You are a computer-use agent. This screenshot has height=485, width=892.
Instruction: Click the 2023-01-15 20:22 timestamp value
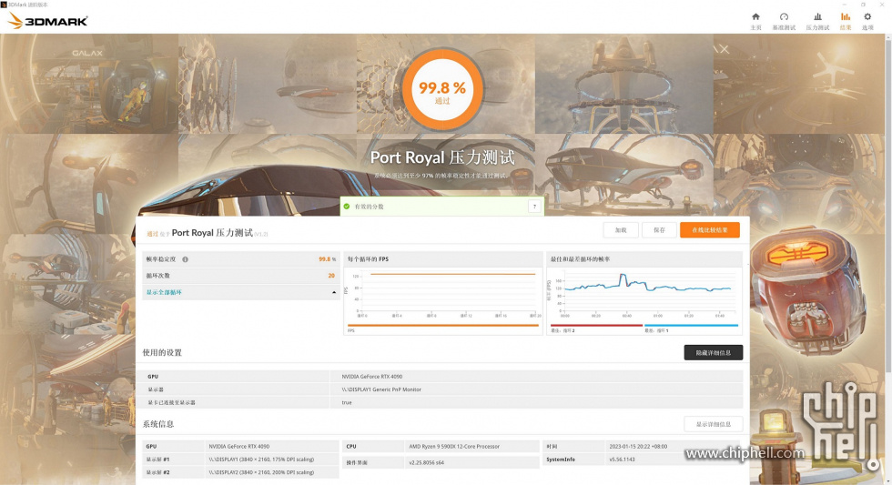638,447
